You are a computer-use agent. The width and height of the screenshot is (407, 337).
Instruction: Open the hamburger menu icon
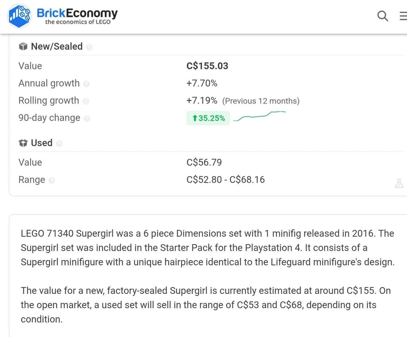tap(403, 16)
